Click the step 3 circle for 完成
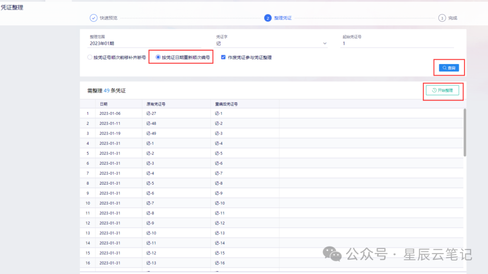Screen dimensions: 488x274 coord(442,18)
